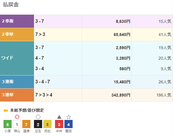Click the red double-circle prediction mark
This screenshot has height=136, width=173.
tap(17, 117)
